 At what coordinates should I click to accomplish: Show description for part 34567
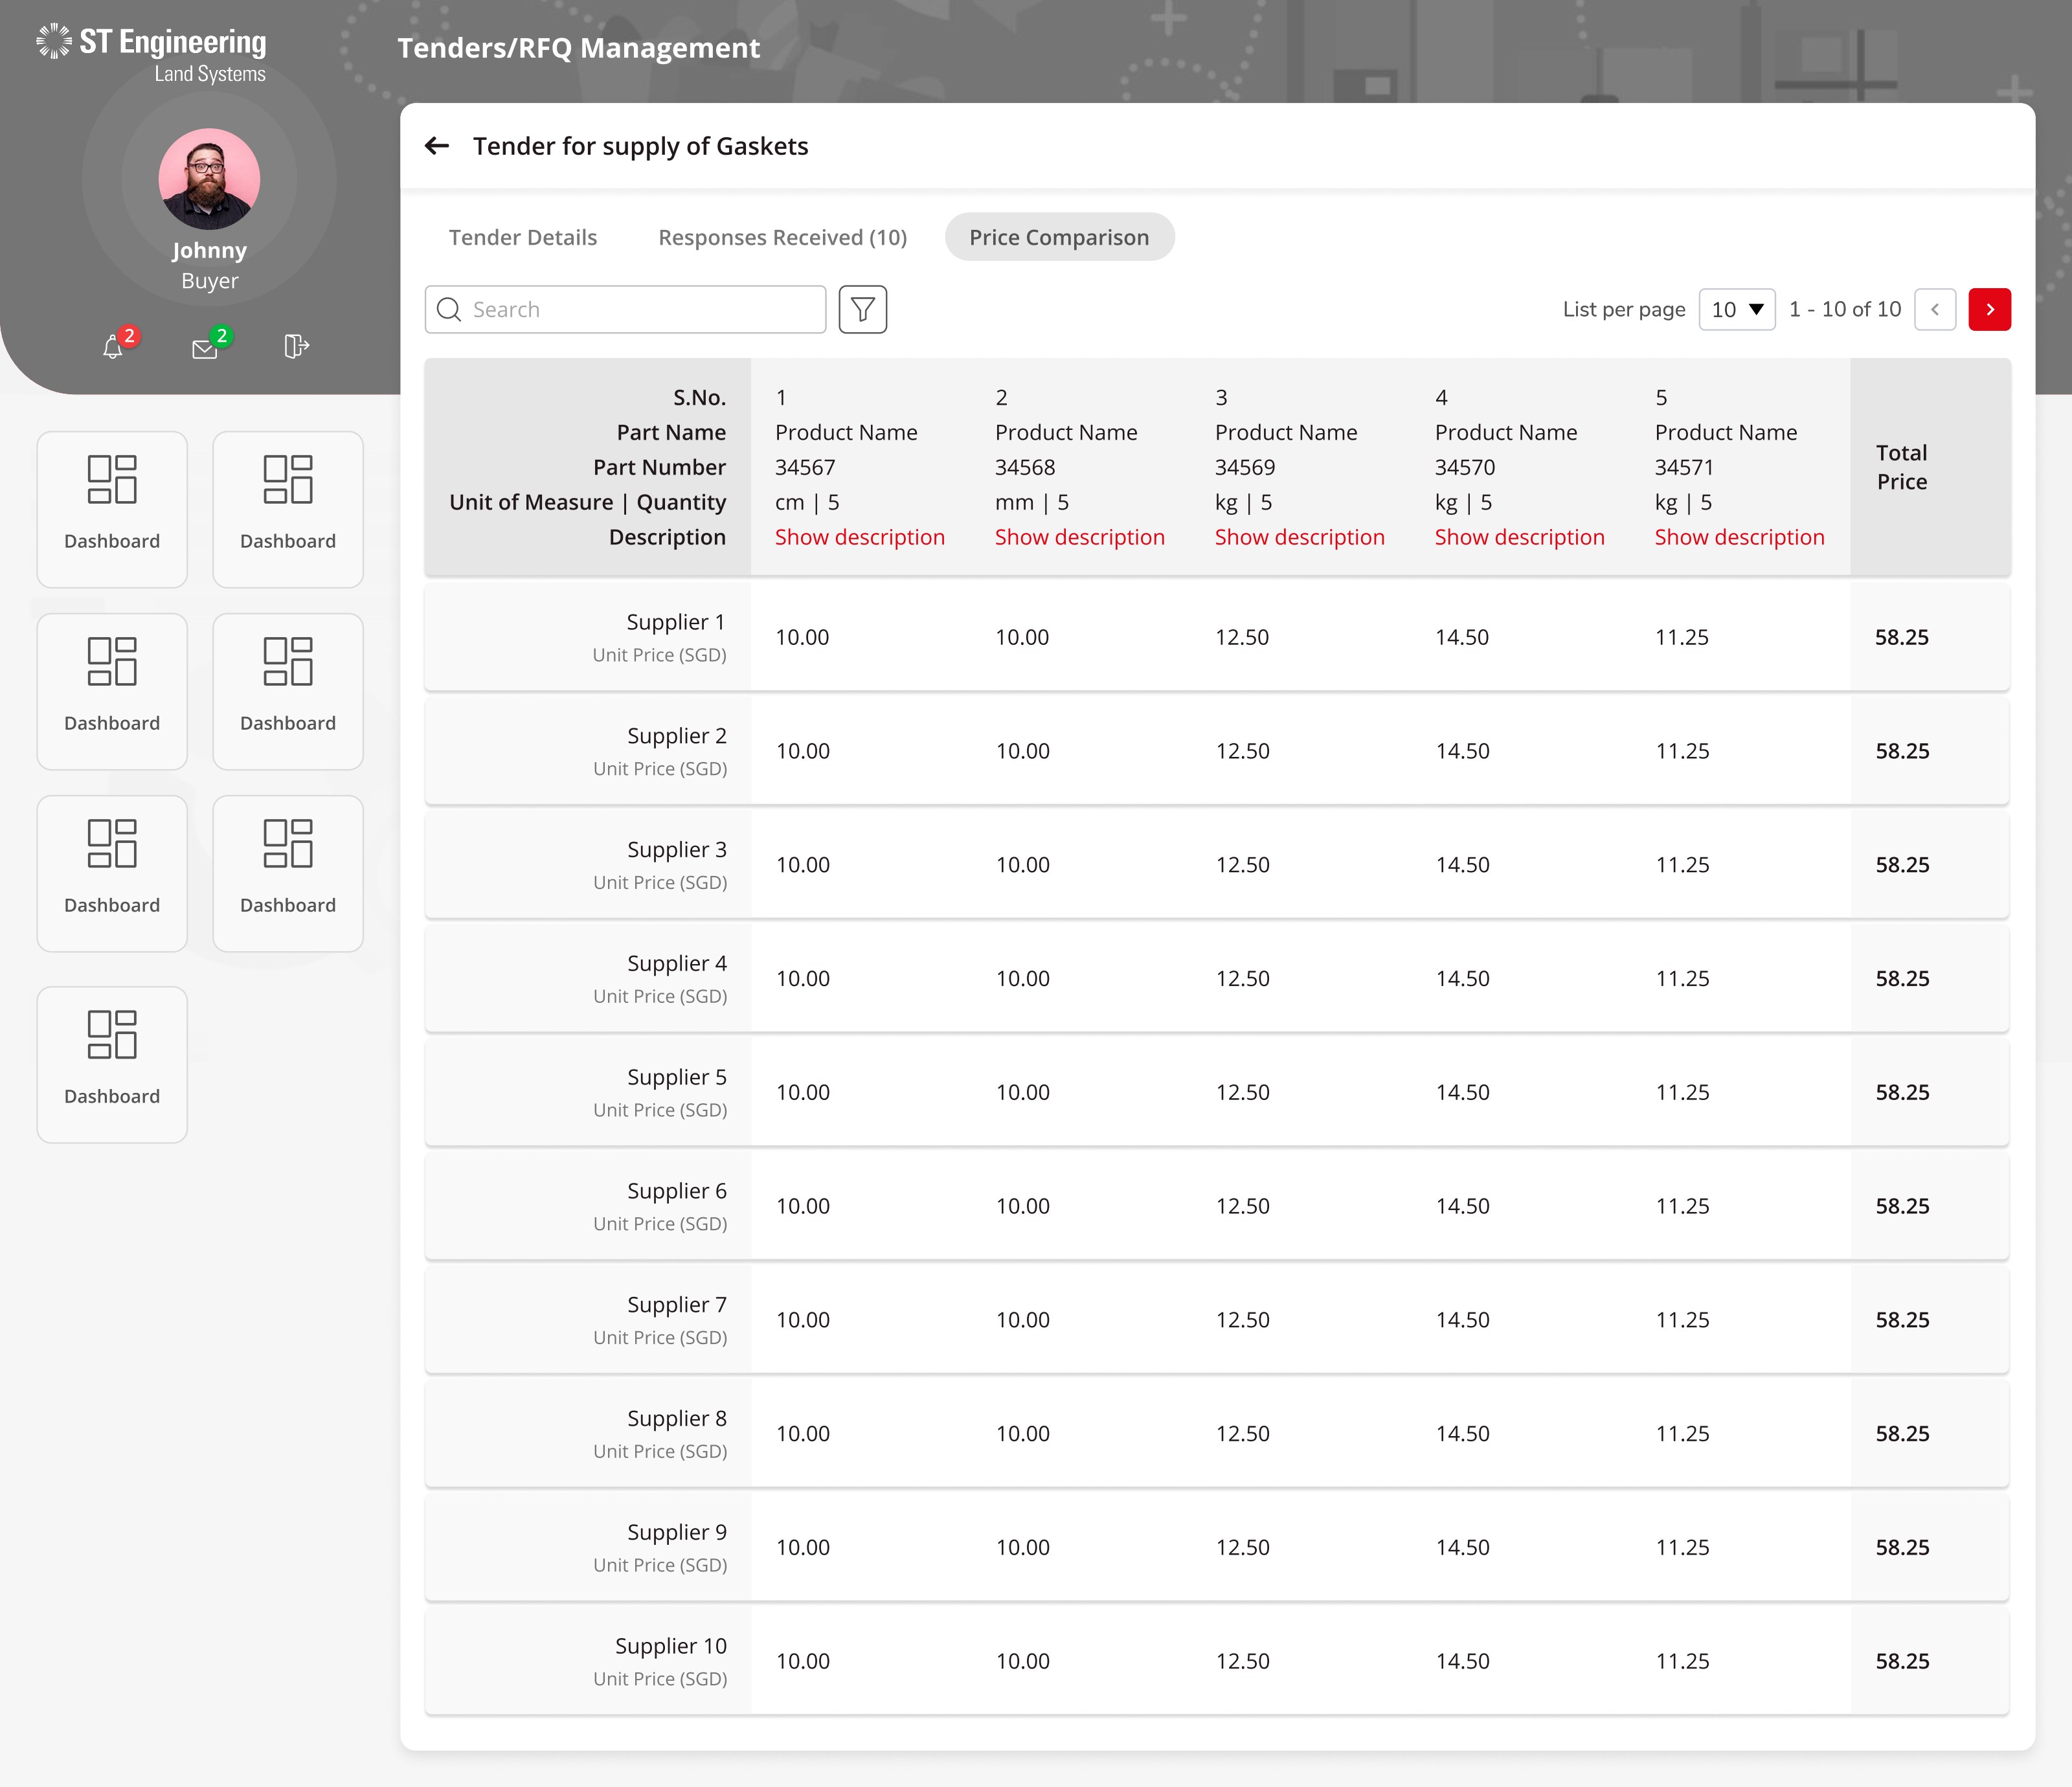860,537
